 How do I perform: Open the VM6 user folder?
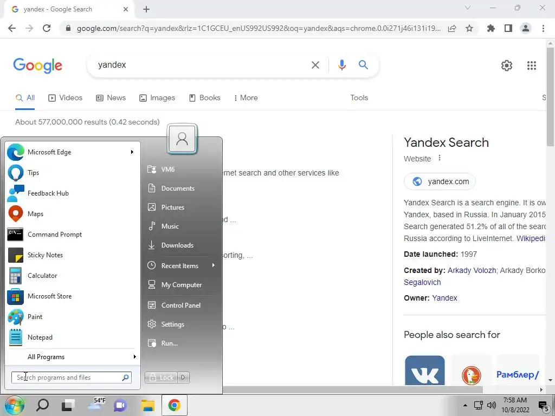[x=181, y=169]
